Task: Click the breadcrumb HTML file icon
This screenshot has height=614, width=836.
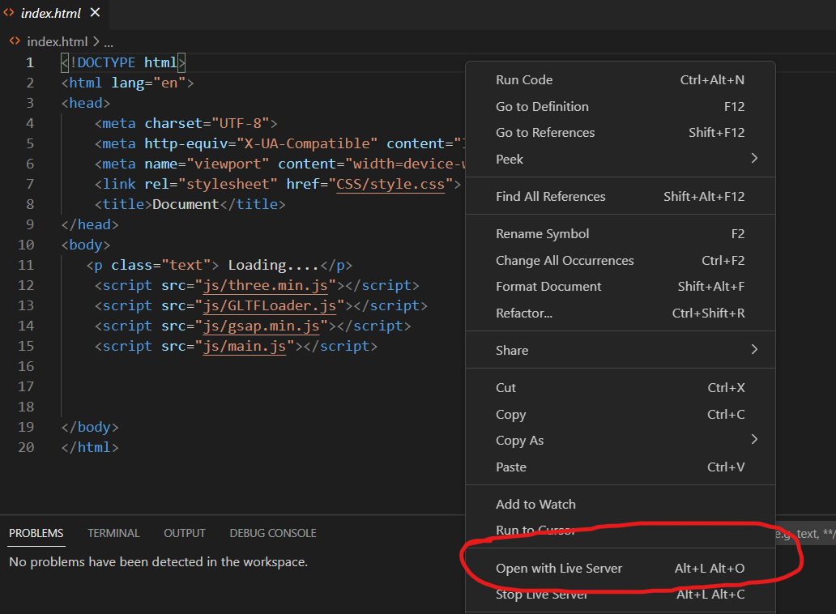Action: click(x=15, y=41)
